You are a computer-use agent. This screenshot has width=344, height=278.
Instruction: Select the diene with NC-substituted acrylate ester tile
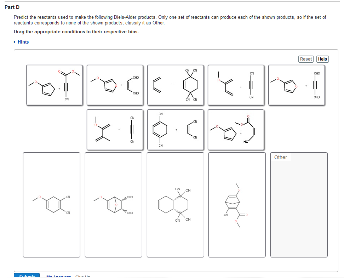click(x=236, y=129)
